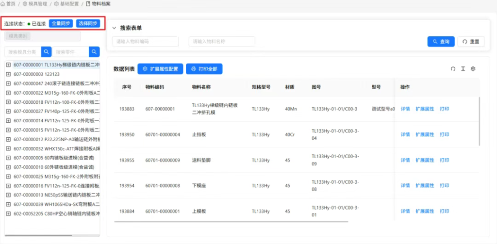Click the 选择同步 button
The image size is (497, 244).
pos(88,23)
